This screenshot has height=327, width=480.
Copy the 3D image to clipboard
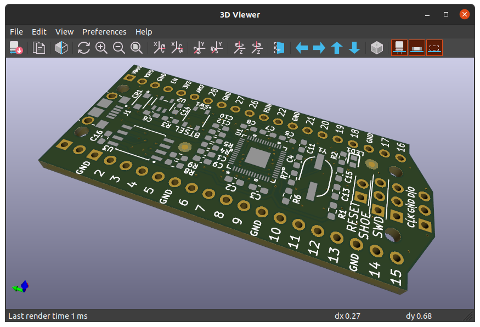(39, 48)
